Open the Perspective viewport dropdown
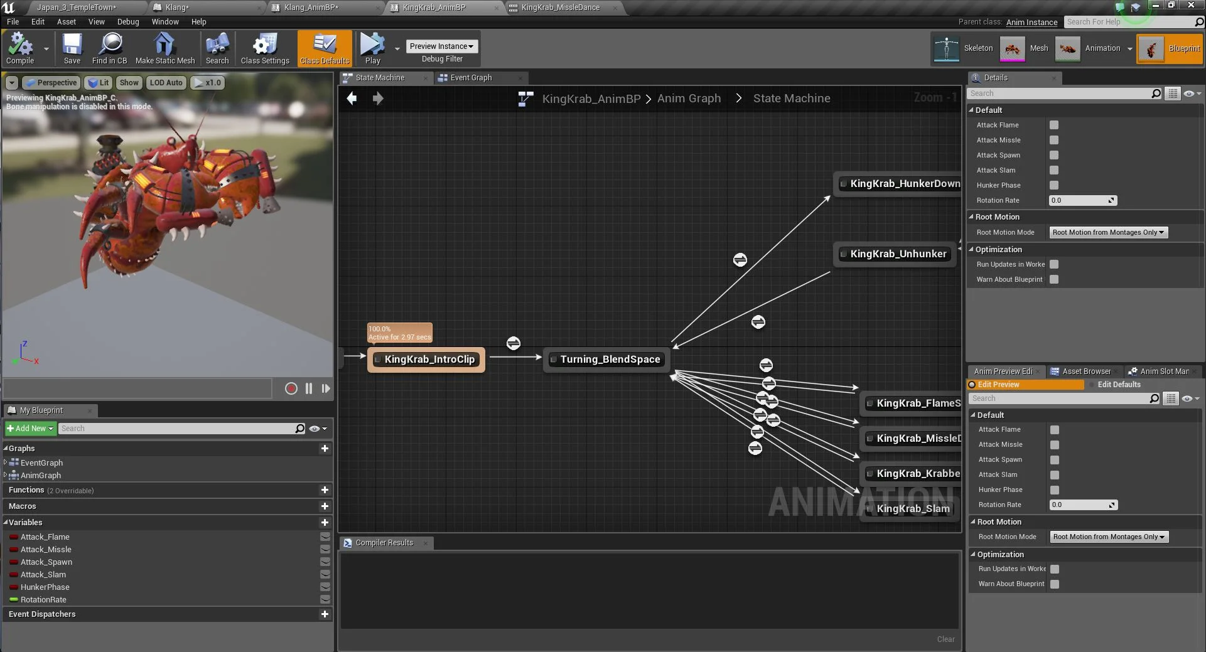 click(x=51, y=82)
